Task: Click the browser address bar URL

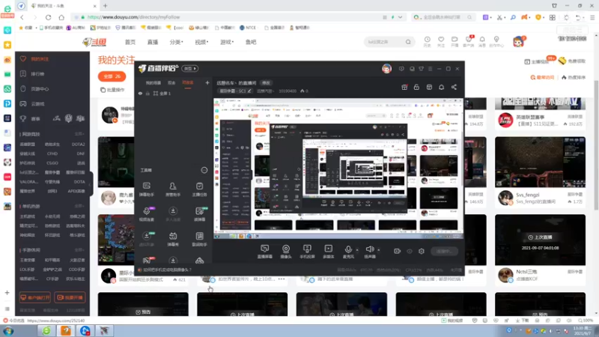Action: [x=133, y=17]
